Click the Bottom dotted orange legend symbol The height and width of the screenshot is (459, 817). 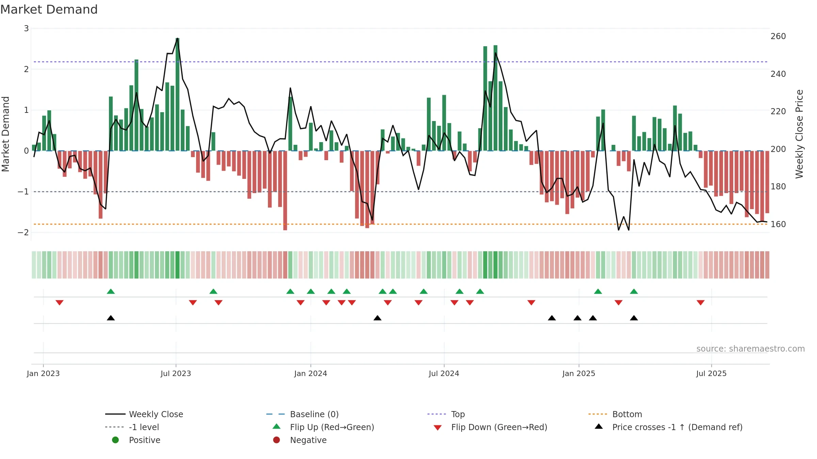click(598, 414)
